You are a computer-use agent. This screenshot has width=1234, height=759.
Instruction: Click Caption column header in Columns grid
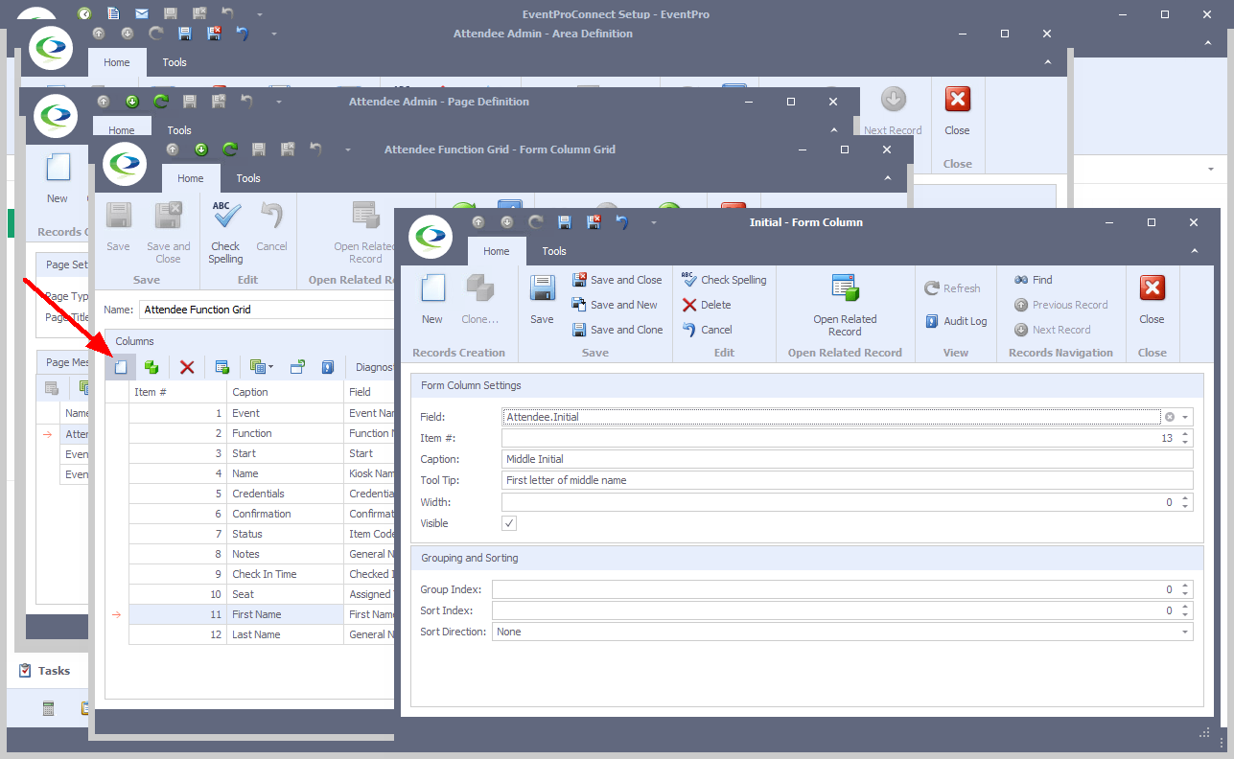285,392
